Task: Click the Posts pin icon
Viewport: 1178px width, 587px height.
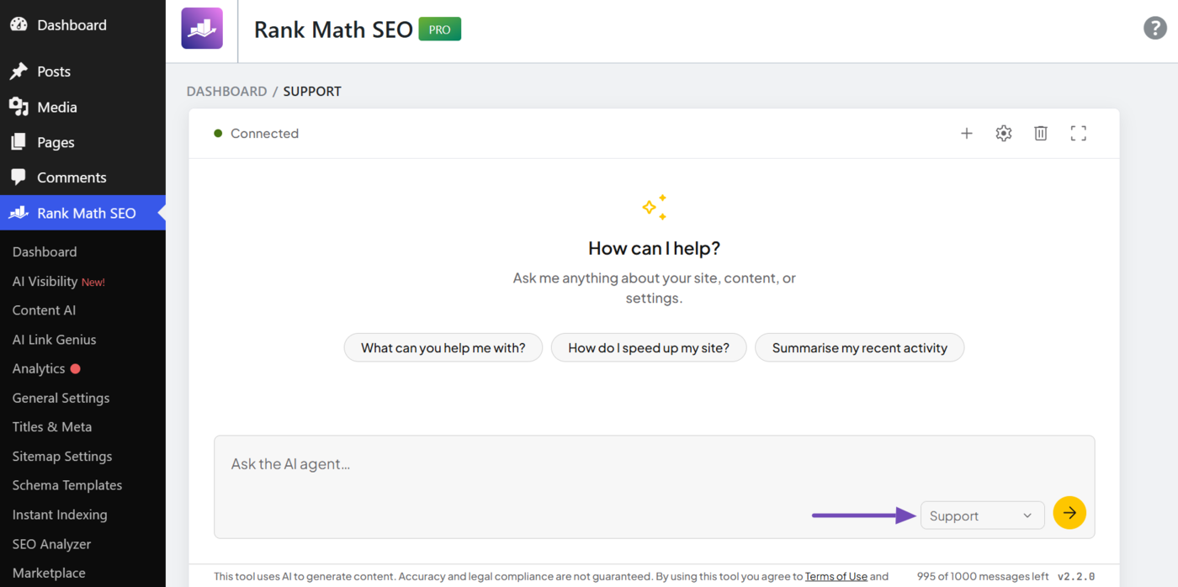Action: pos(19,71)
